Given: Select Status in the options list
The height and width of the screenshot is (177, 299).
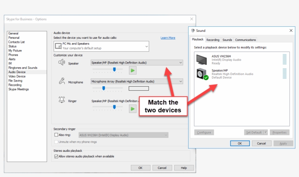Looking at the screenshot, I should click(12, 46).
